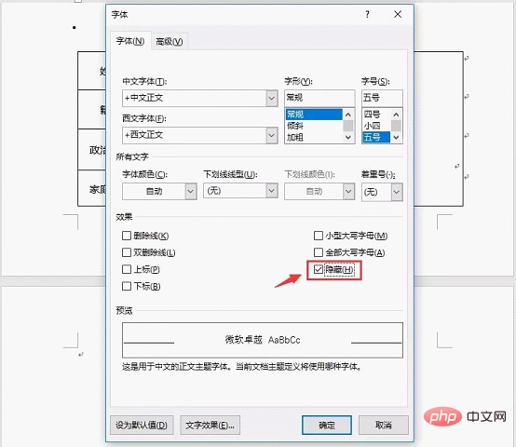516x447 pixels.
Task: Switch to the 高级(V) tab
Action: click(x=170, y=42)
